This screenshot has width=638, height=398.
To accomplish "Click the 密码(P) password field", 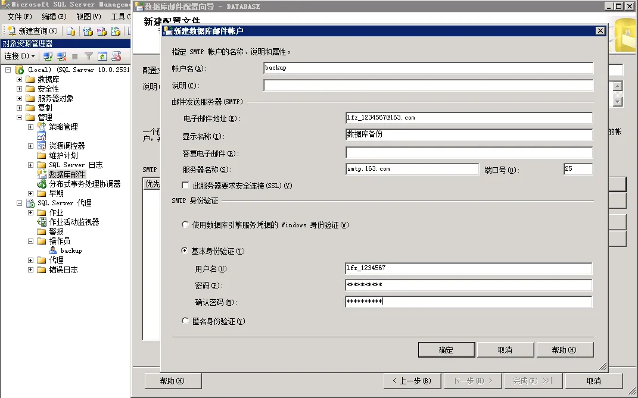I will (468, 286).
